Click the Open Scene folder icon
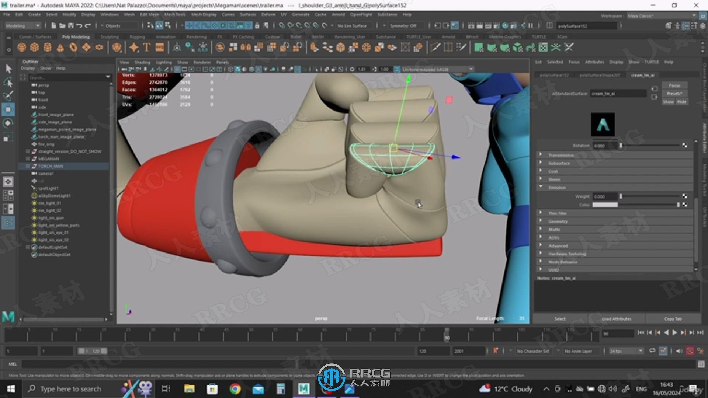The image size is (708, 398). [62, 26]
